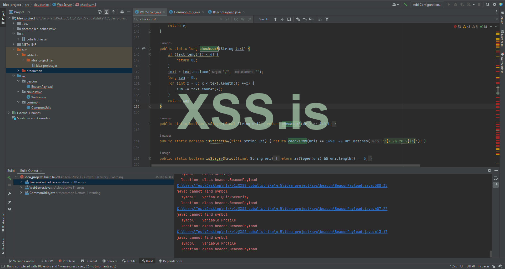Expand the production folder in project tree
This screenshot has width=505, height=269.
(18, 71)
